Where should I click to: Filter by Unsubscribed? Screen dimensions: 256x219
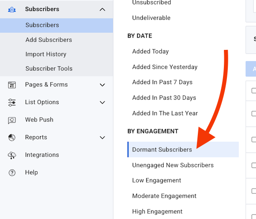[152, 2]
